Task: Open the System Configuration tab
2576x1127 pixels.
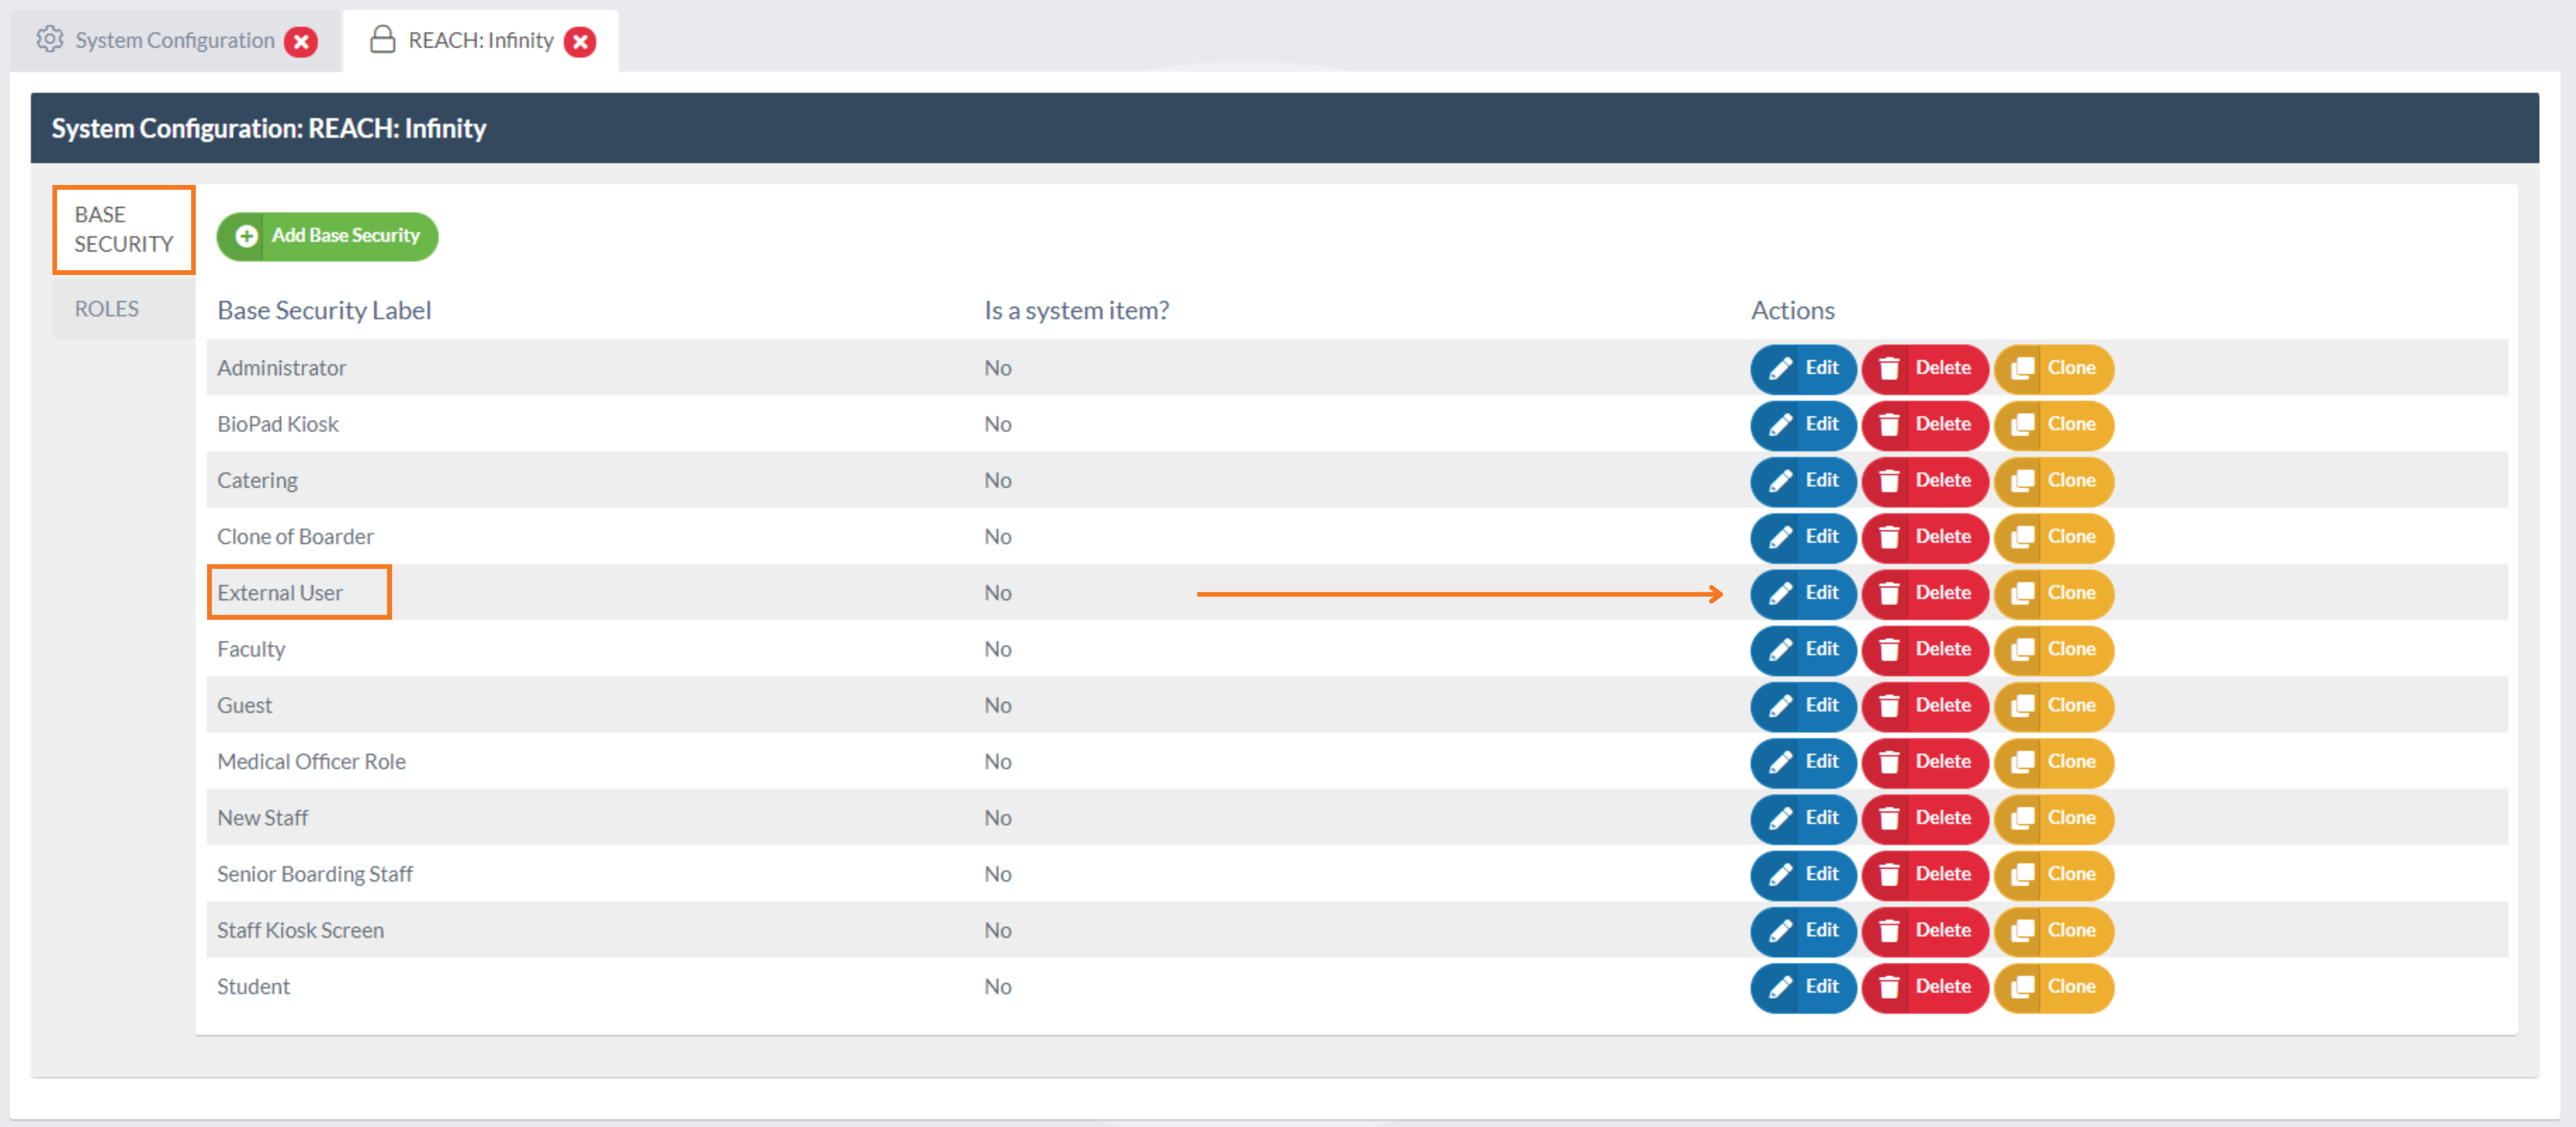Action: [x=174, y=41]
